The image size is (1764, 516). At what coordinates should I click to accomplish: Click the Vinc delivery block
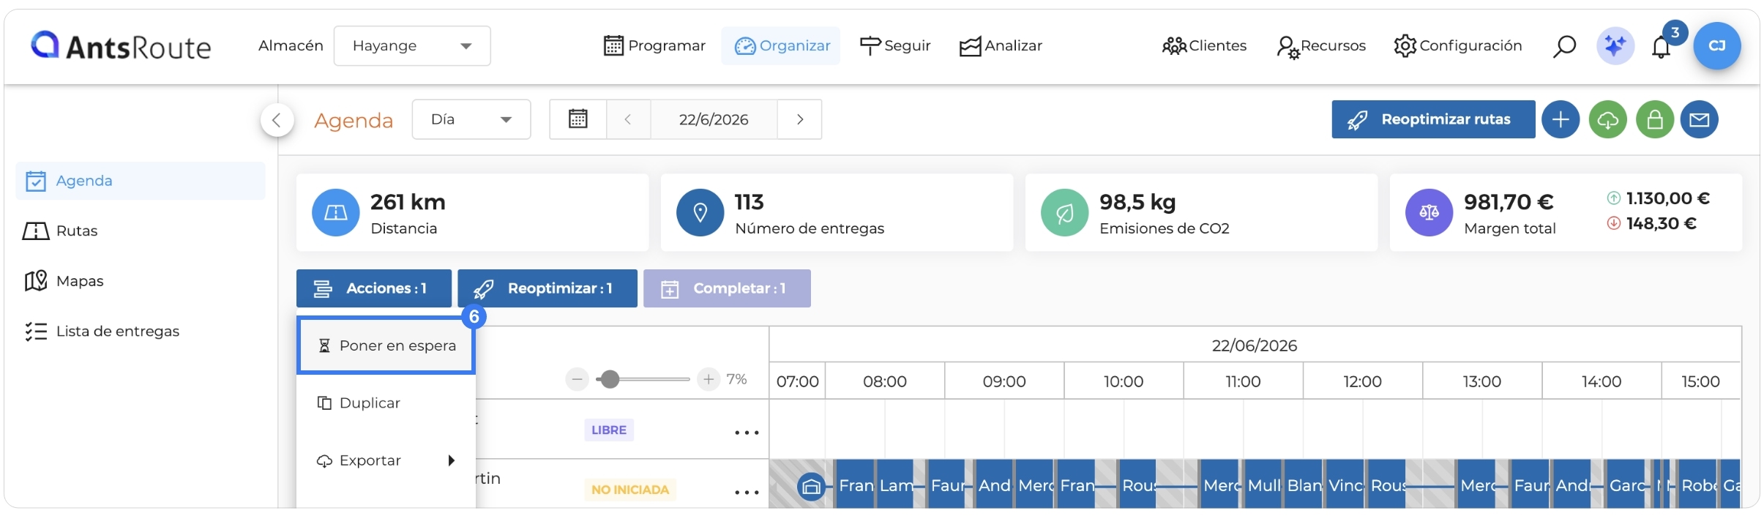1346,485
